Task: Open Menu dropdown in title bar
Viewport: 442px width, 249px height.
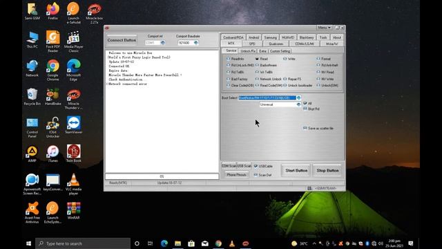Action: 324,28
